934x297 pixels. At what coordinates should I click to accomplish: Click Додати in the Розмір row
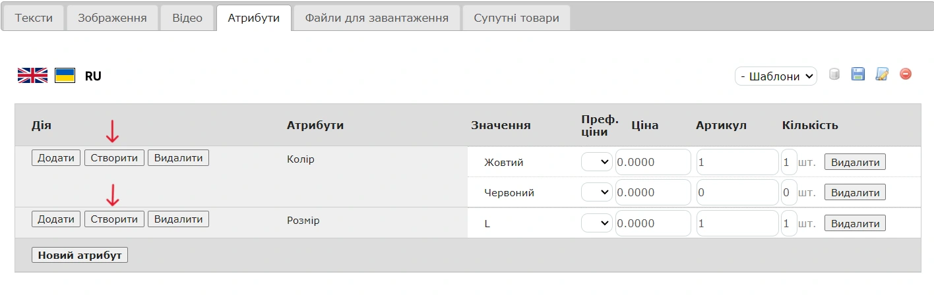point(56,219)
